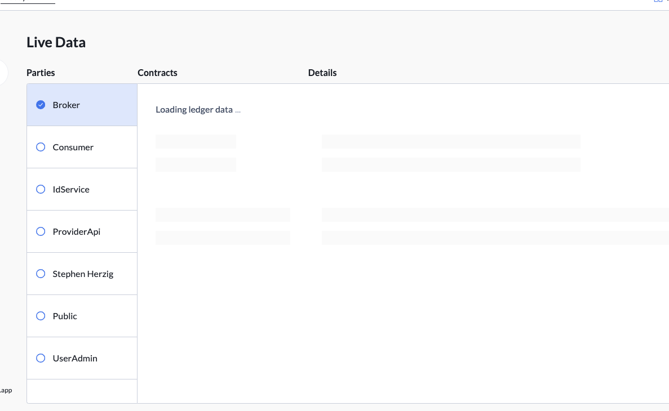
Task: Click the blue icon in top-right corner
Action: (x=658, y=1)
